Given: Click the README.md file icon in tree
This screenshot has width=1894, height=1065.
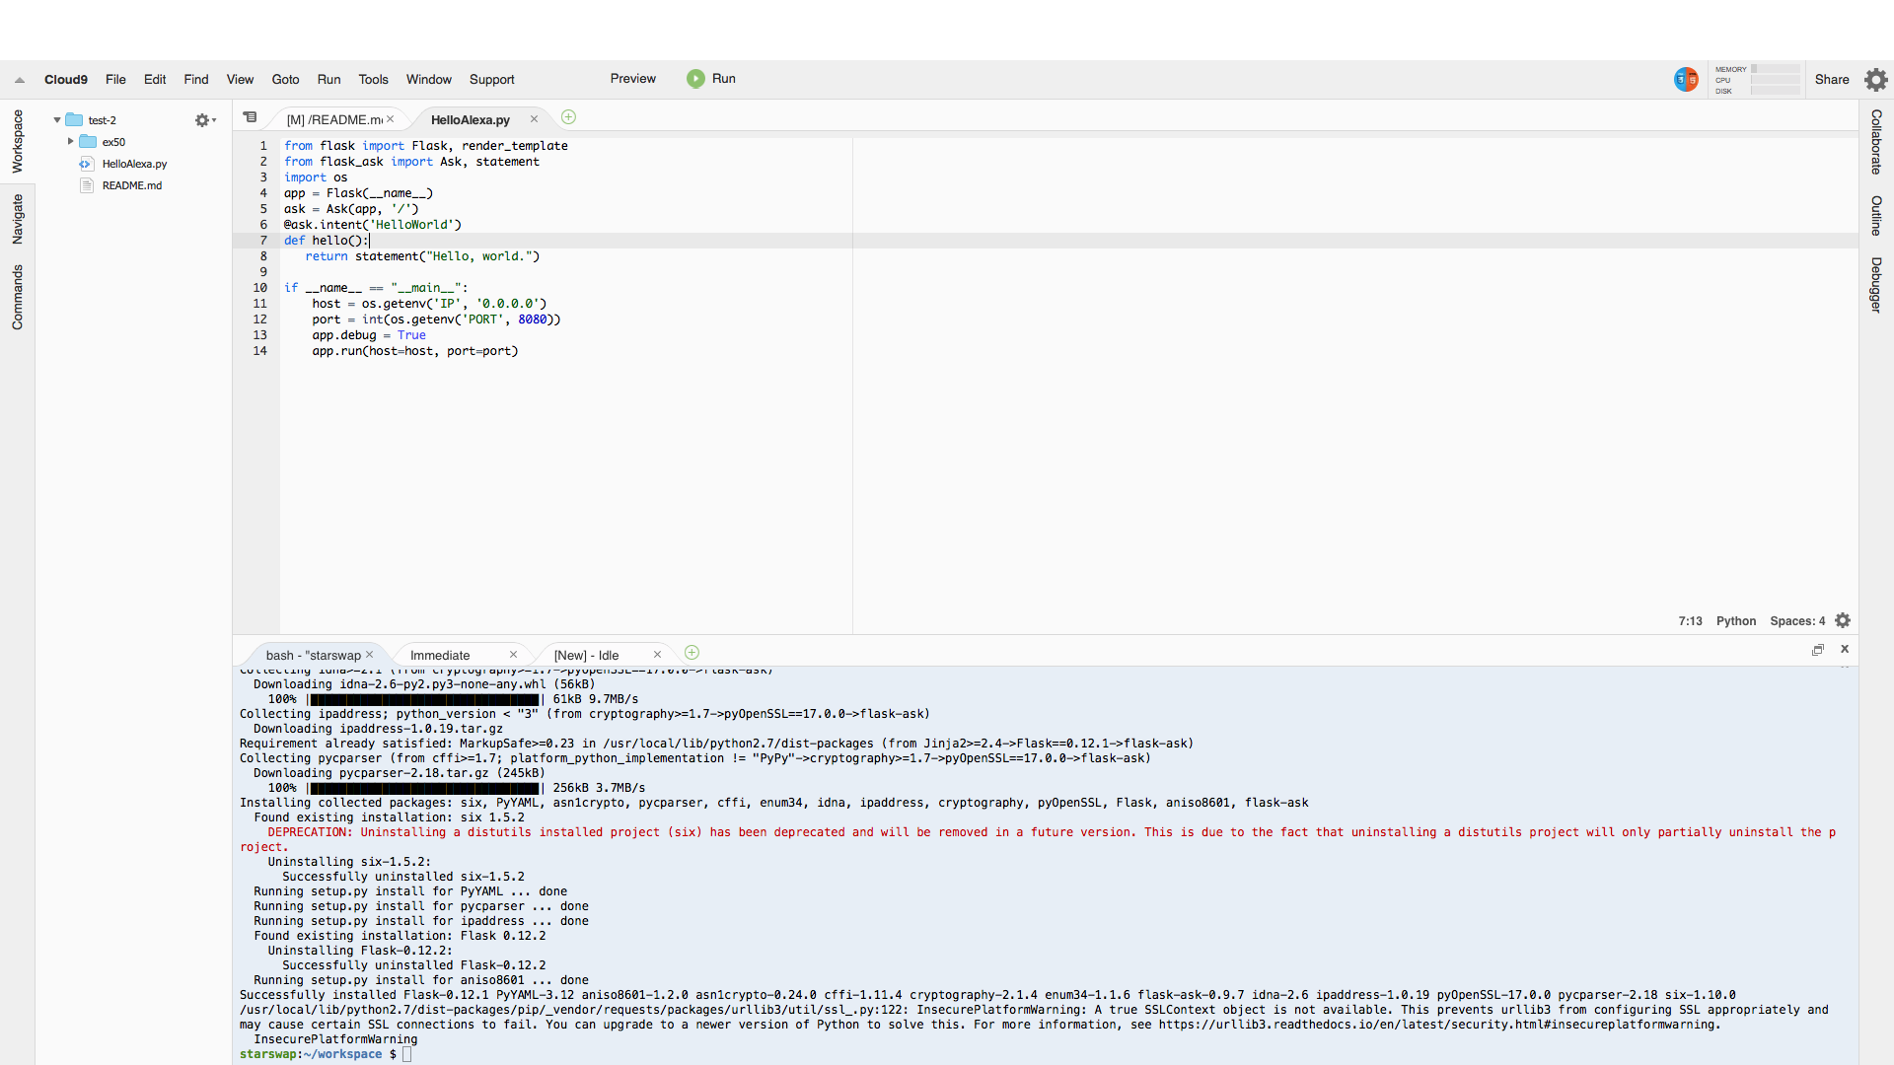Looking at the screenshot, I should 87,185.
